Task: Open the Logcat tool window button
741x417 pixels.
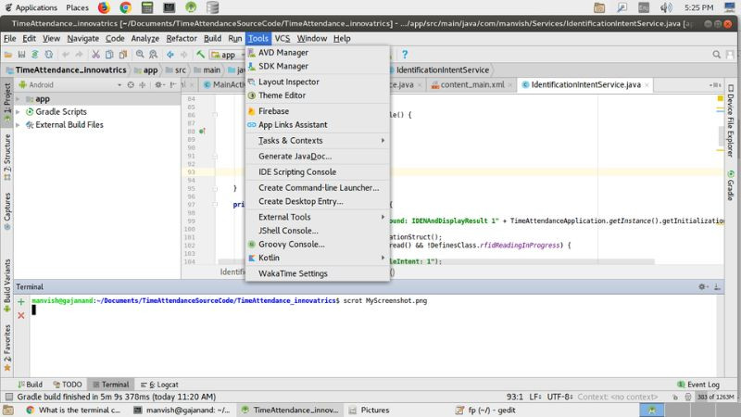Action: click(159, 385)
